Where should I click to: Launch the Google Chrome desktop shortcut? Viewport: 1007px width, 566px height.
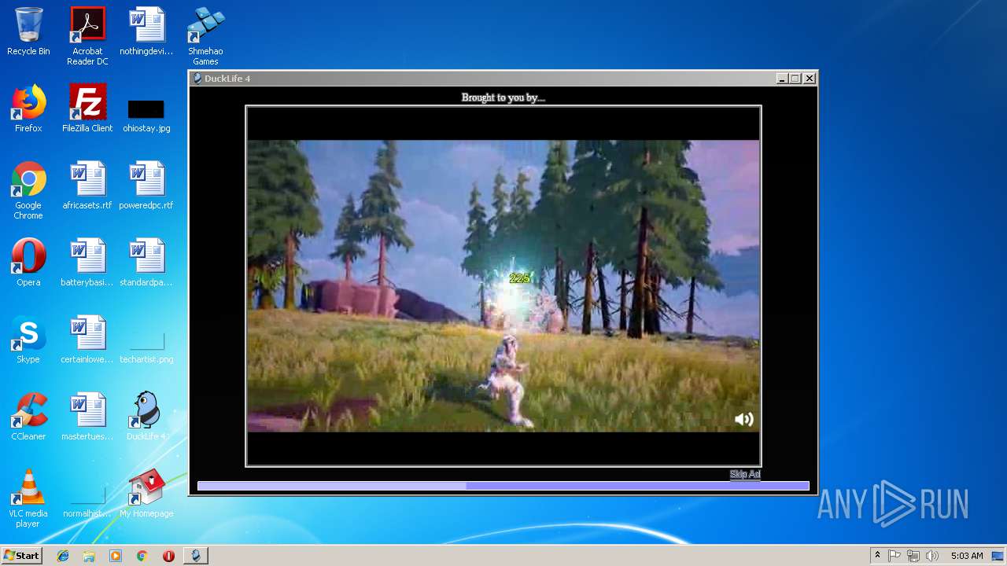(28, 190)
